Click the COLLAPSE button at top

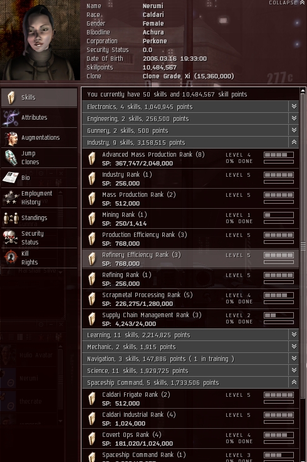(287, 3)
